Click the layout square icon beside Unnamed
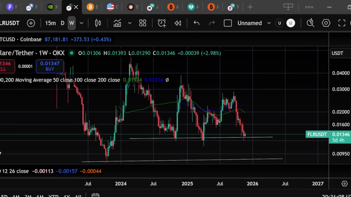Viewport: 351px width, 197px height. point(228,23)
